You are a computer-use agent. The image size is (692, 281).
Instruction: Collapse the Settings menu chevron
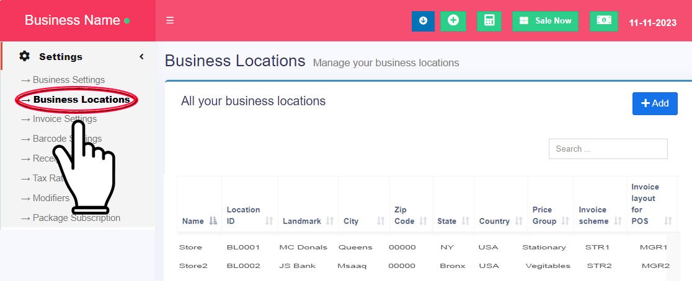(141, 56)
